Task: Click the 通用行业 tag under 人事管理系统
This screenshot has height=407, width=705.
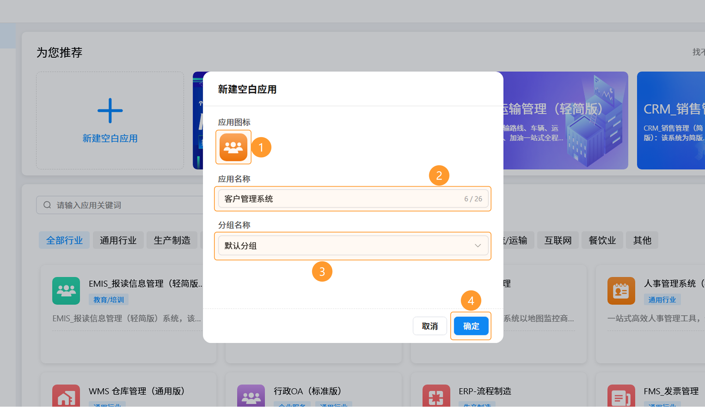Action: point(662,300)
